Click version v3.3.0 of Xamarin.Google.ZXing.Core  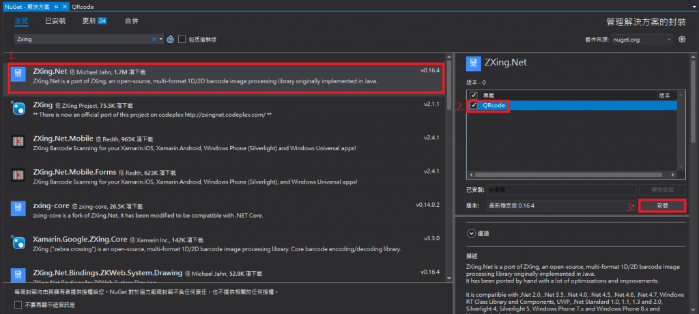coord(432,238)
